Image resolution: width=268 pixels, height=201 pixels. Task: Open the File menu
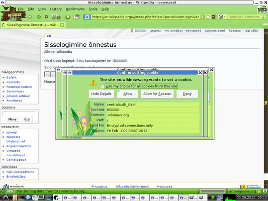coord(21,9)
